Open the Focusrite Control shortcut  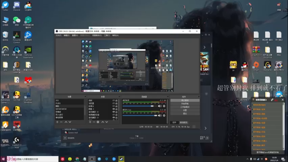tap(17, 37)
